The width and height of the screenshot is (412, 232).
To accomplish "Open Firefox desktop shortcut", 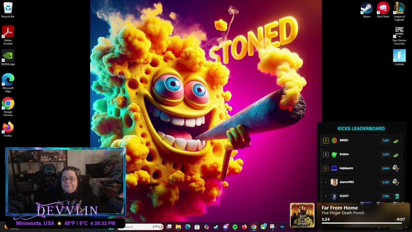I will [x=8, y=129].
